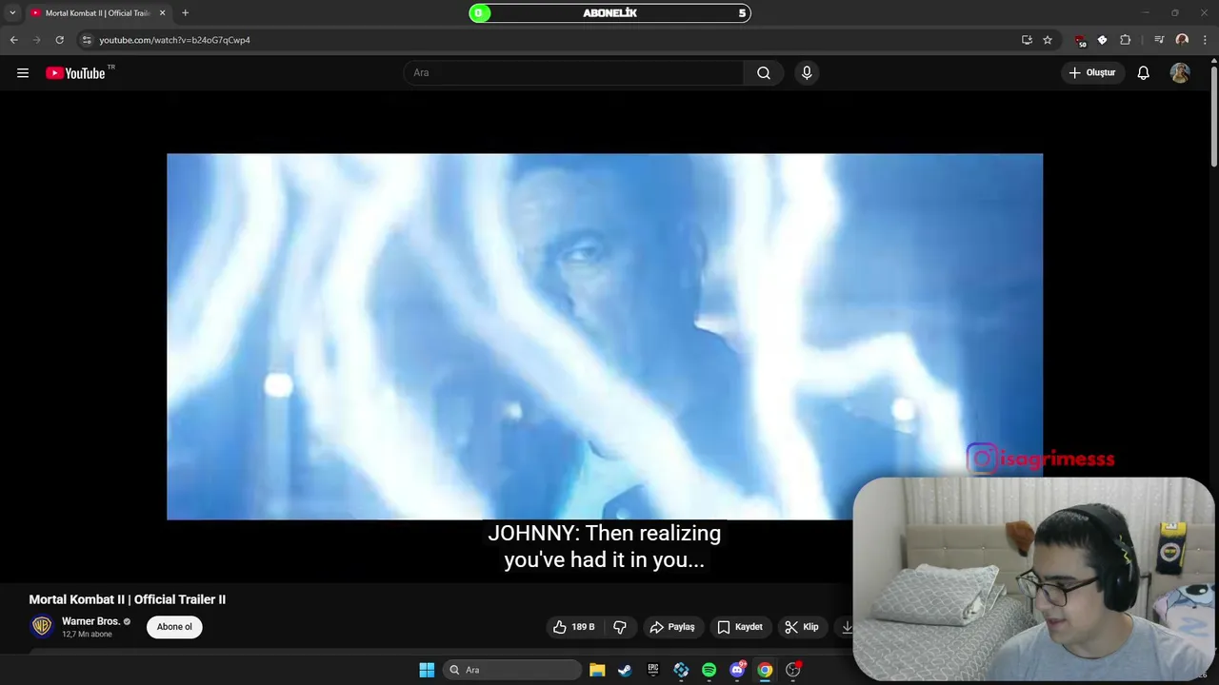Viewport: 1219px width, 685px height.
Task: Reload the current YouTube page
Action: 59,40
